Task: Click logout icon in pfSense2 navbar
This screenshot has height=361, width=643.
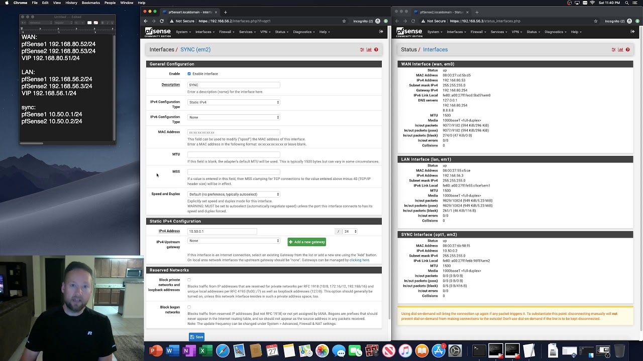Action: [x=632, y=32]
